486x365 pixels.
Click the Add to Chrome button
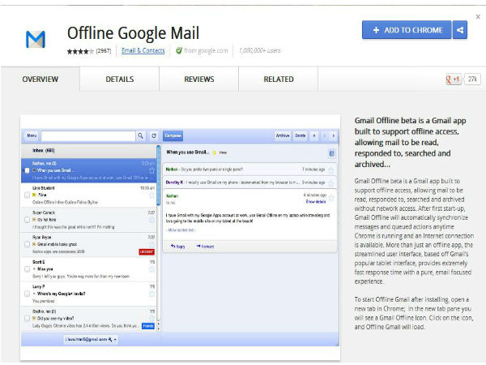406,31
